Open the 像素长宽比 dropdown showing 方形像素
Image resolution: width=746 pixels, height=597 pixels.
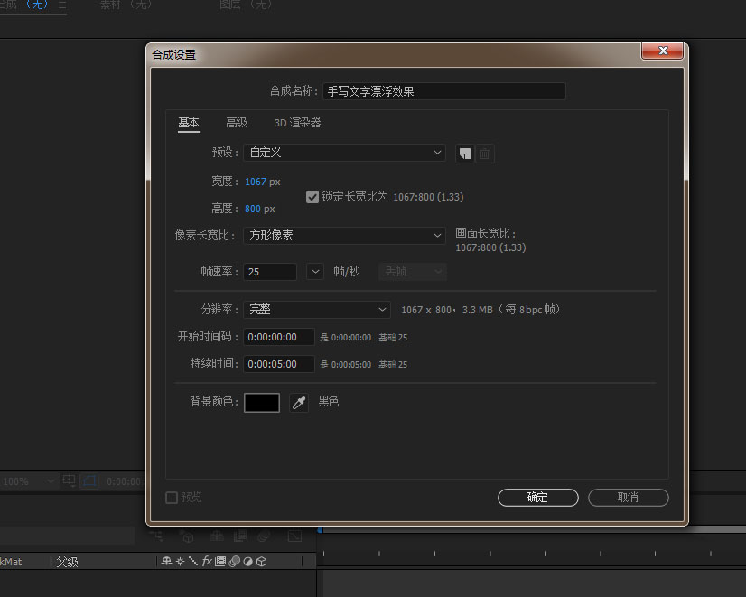coord(344,236)
